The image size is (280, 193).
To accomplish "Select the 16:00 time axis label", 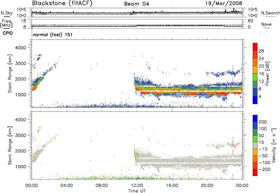I will click(x=172, y=186).
